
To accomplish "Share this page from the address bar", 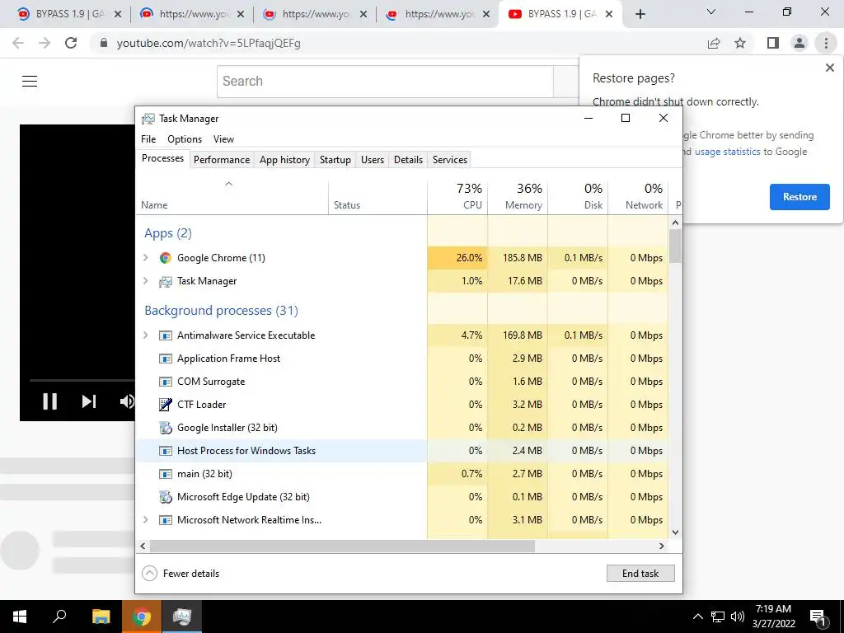I will (714, 43).
